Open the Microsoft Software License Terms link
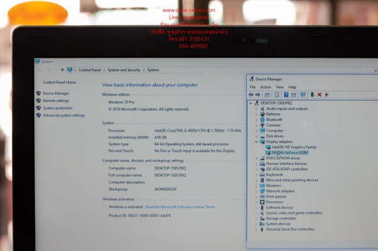The image size is (378, 251). 180,207
